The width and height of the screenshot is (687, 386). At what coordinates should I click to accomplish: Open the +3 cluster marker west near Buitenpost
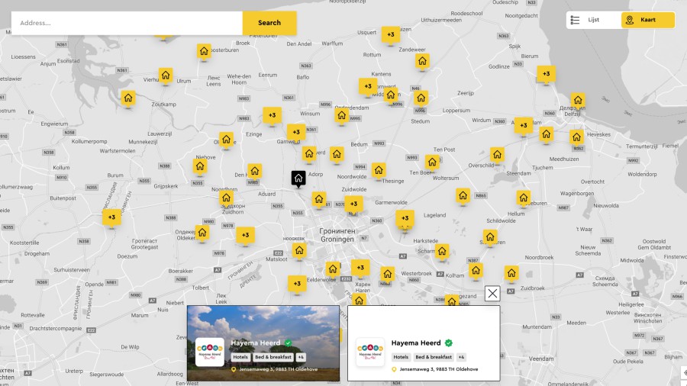[x=111, y=217]
